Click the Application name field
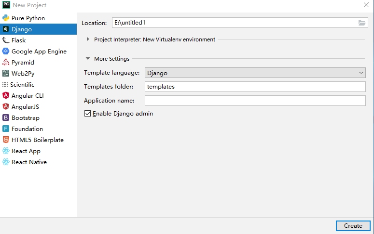The width and height of the screenshot is (374, 234). (x=255, y=101)
